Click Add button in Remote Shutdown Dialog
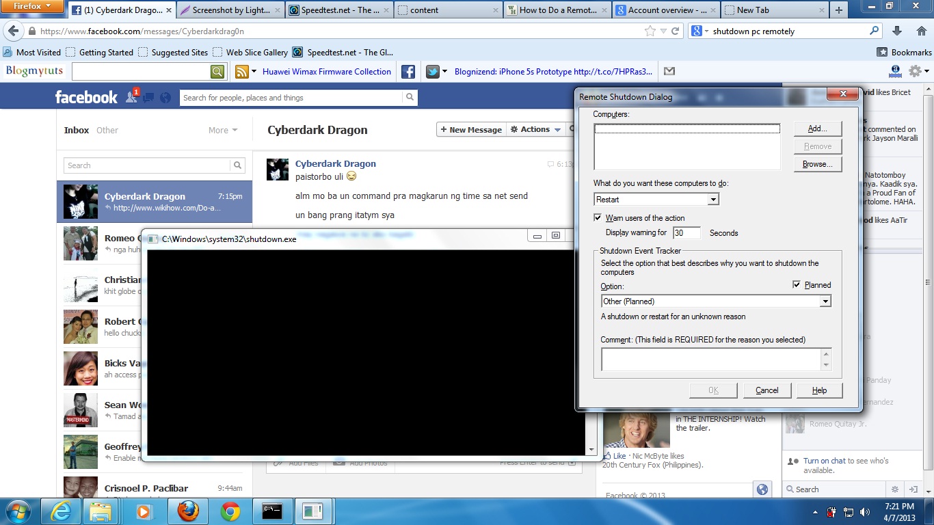This screenshot has width=934, height=525. coord(818,129)
